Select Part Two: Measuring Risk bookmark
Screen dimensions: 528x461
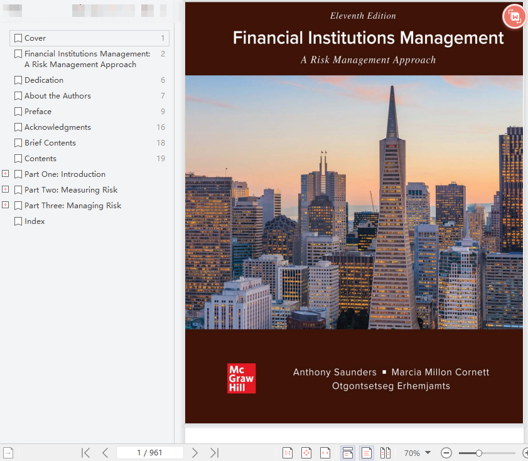click(71, 190)
